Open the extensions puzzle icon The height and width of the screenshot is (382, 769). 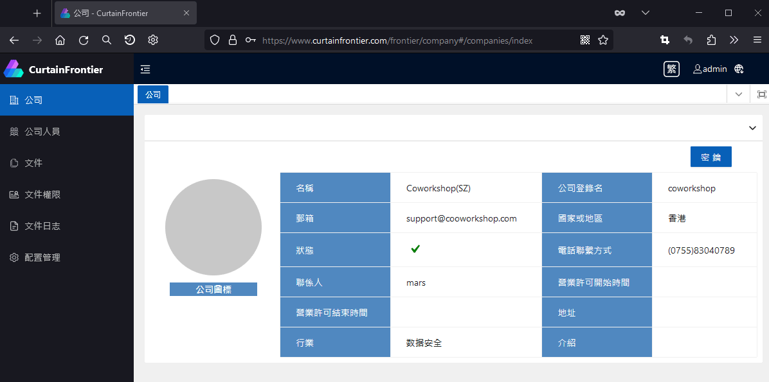coord(711,40)
